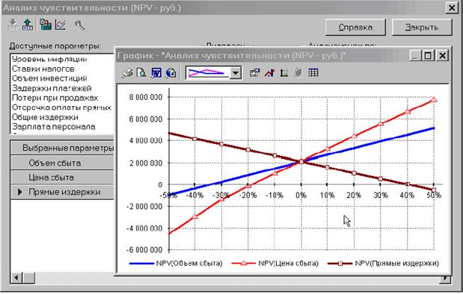Open the wrench settings icon
This screenshot has height=294, width=463.
[79, 25]
